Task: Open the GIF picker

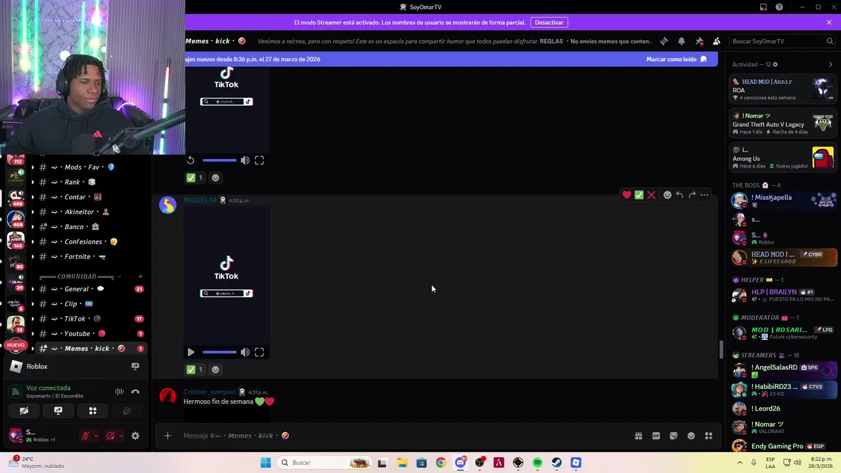Action: 656,436
